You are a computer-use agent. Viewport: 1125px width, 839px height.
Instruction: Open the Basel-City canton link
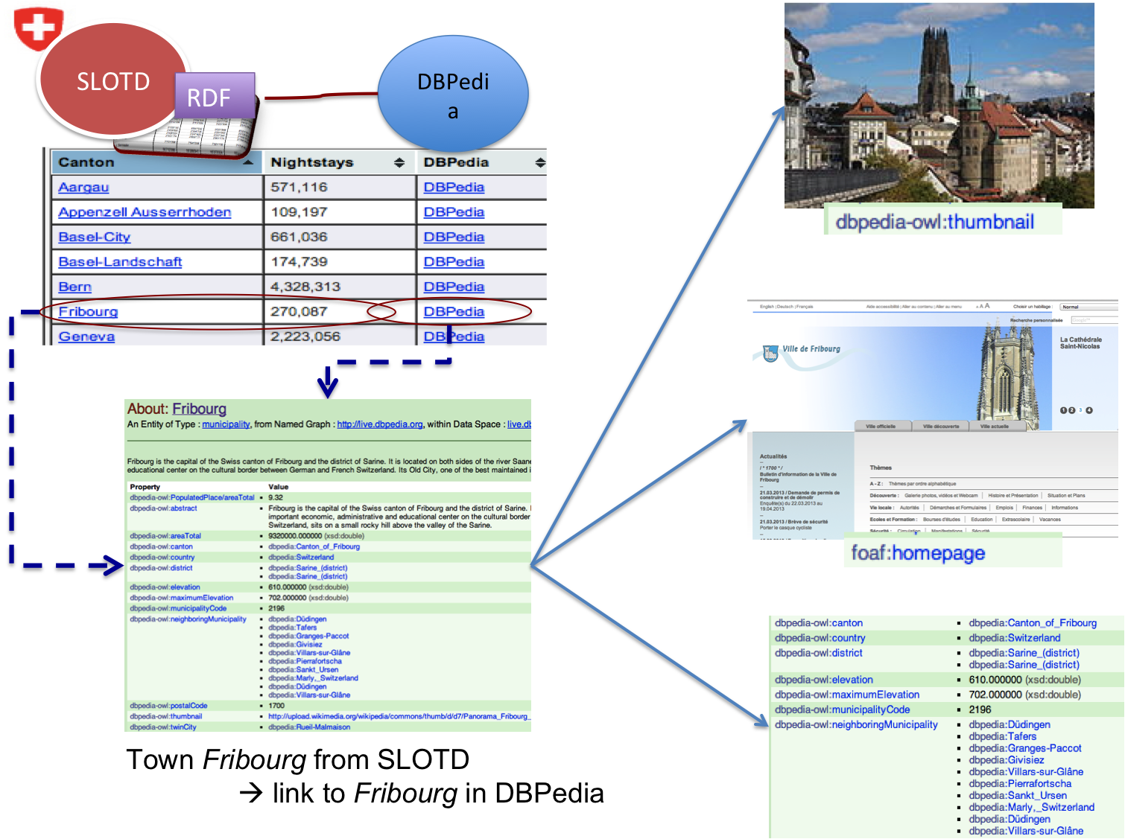[95, 237]
